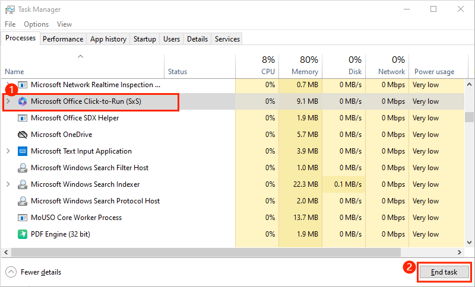The width and height of the screenshot is (475, 287).
Task: Click the vertical scrollbar up arrow
Action: [x=469, y=84]
